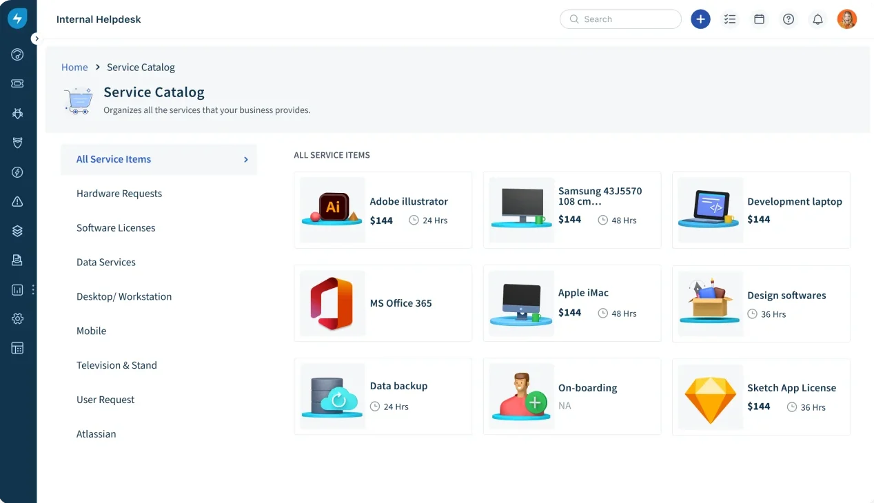
Task: Select the User Request category
Action: [x=105, y=400]
